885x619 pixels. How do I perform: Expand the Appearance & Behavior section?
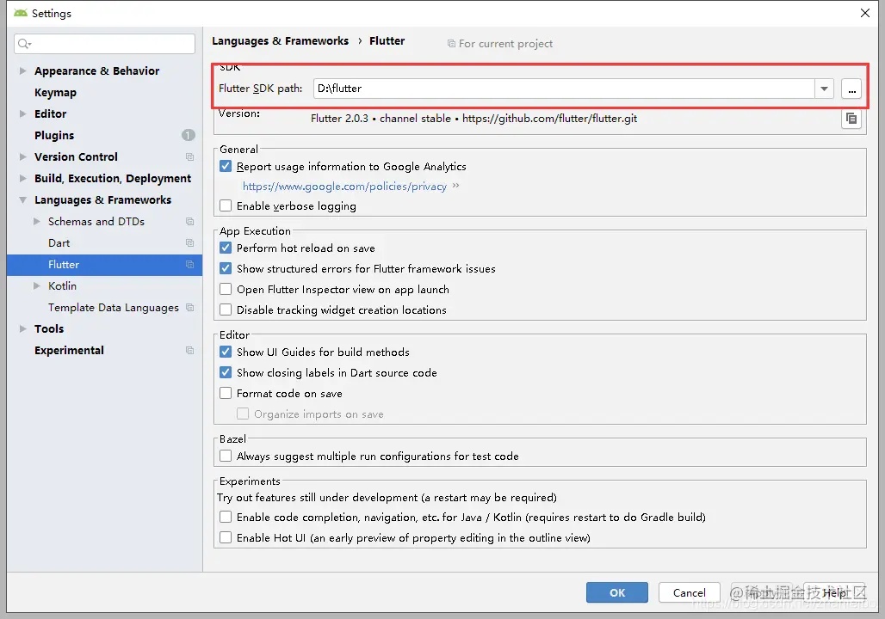pyautogui.click(x=23, y=71)
